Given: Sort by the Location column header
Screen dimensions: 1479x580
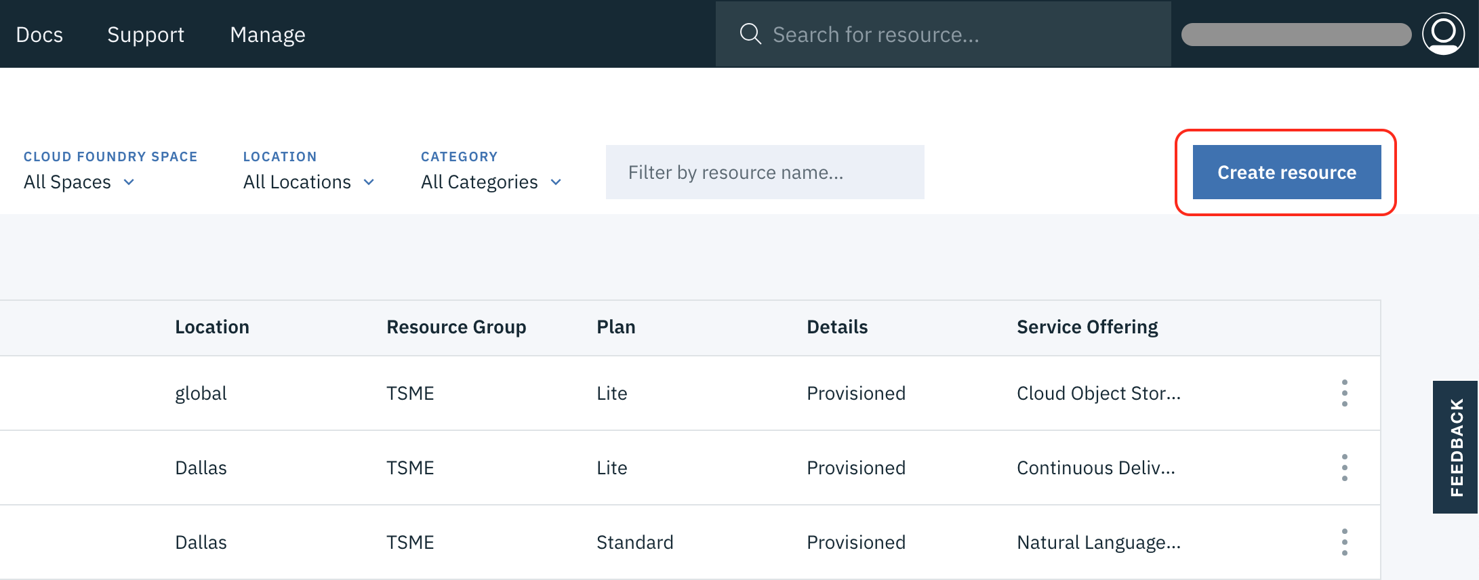Looking at the screenshot, I should coord(212,327).
